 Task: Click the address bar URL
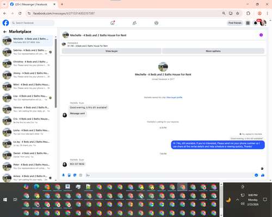click(64, 14)
